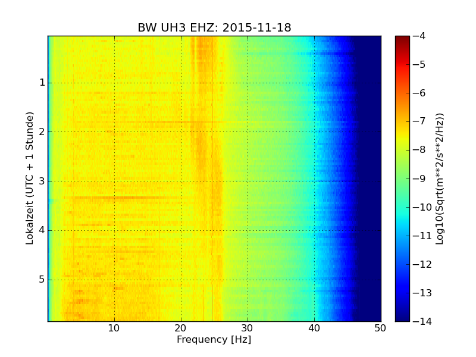
Task: Click the y-axis tick label 5
Action: coord(42,280)
